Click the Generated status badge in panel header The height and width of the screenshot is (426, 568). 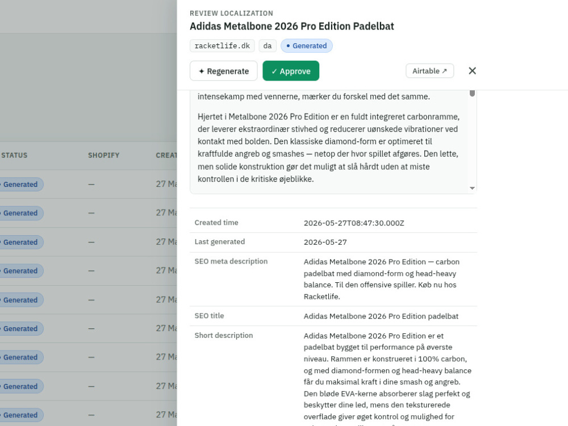point(307,46)
